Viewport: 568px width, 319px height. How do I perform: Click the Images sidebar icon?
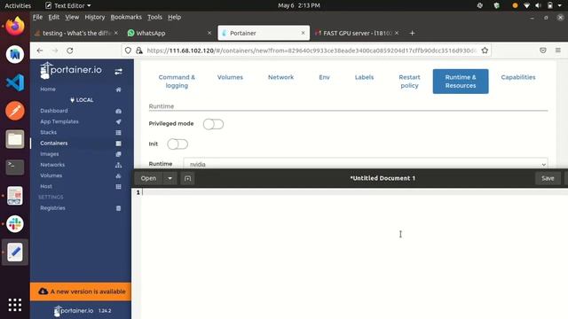point(118,154)
